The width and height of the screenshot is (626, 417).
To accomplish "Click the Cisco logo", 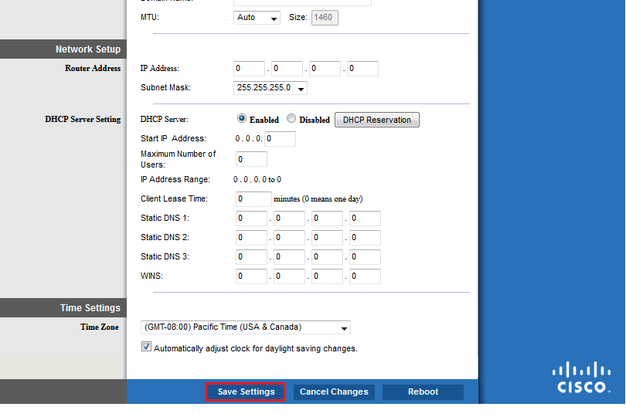I will click(x=581, y=377).
